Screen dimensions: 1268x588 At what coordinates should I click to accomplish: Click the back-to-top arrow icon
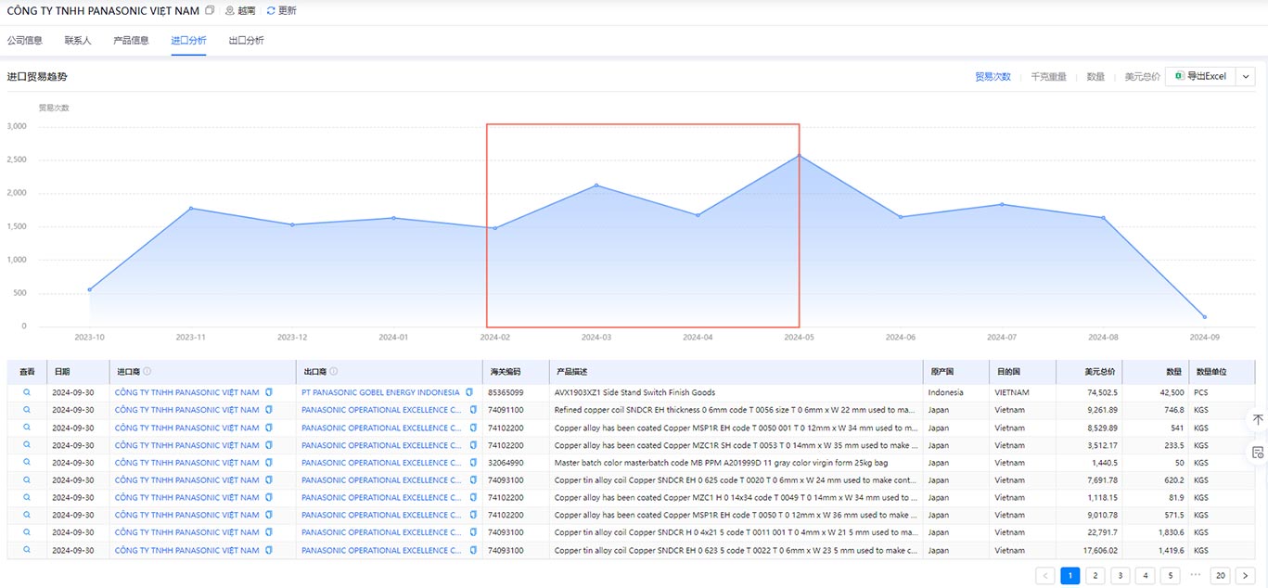1258,419
